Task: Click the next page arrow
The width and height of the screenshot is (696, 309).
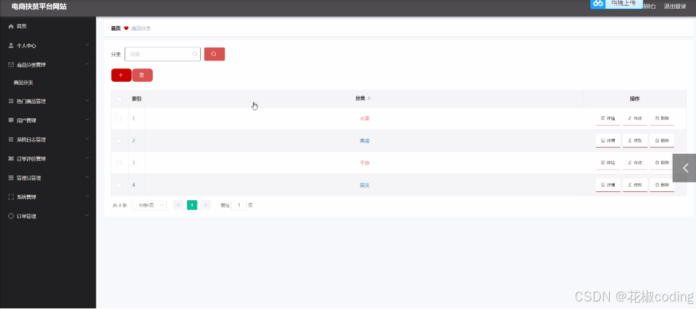Action: (206, 205)
